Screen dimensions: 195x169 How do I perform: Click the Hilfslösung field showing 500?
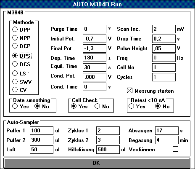(x=108, y=150)
